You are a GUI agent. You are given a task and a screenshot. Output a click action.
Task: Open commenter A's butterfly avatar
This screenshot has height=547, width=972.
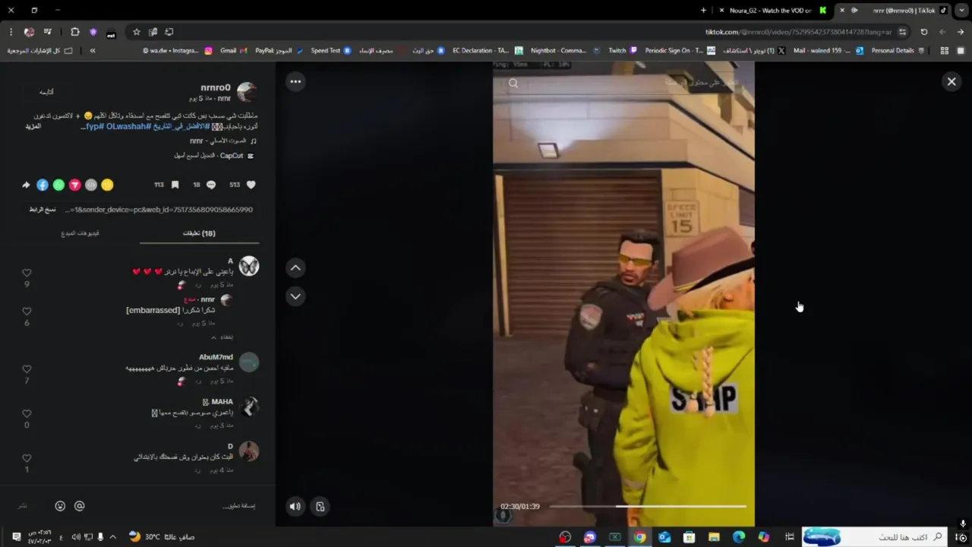[x=248, y=266]
